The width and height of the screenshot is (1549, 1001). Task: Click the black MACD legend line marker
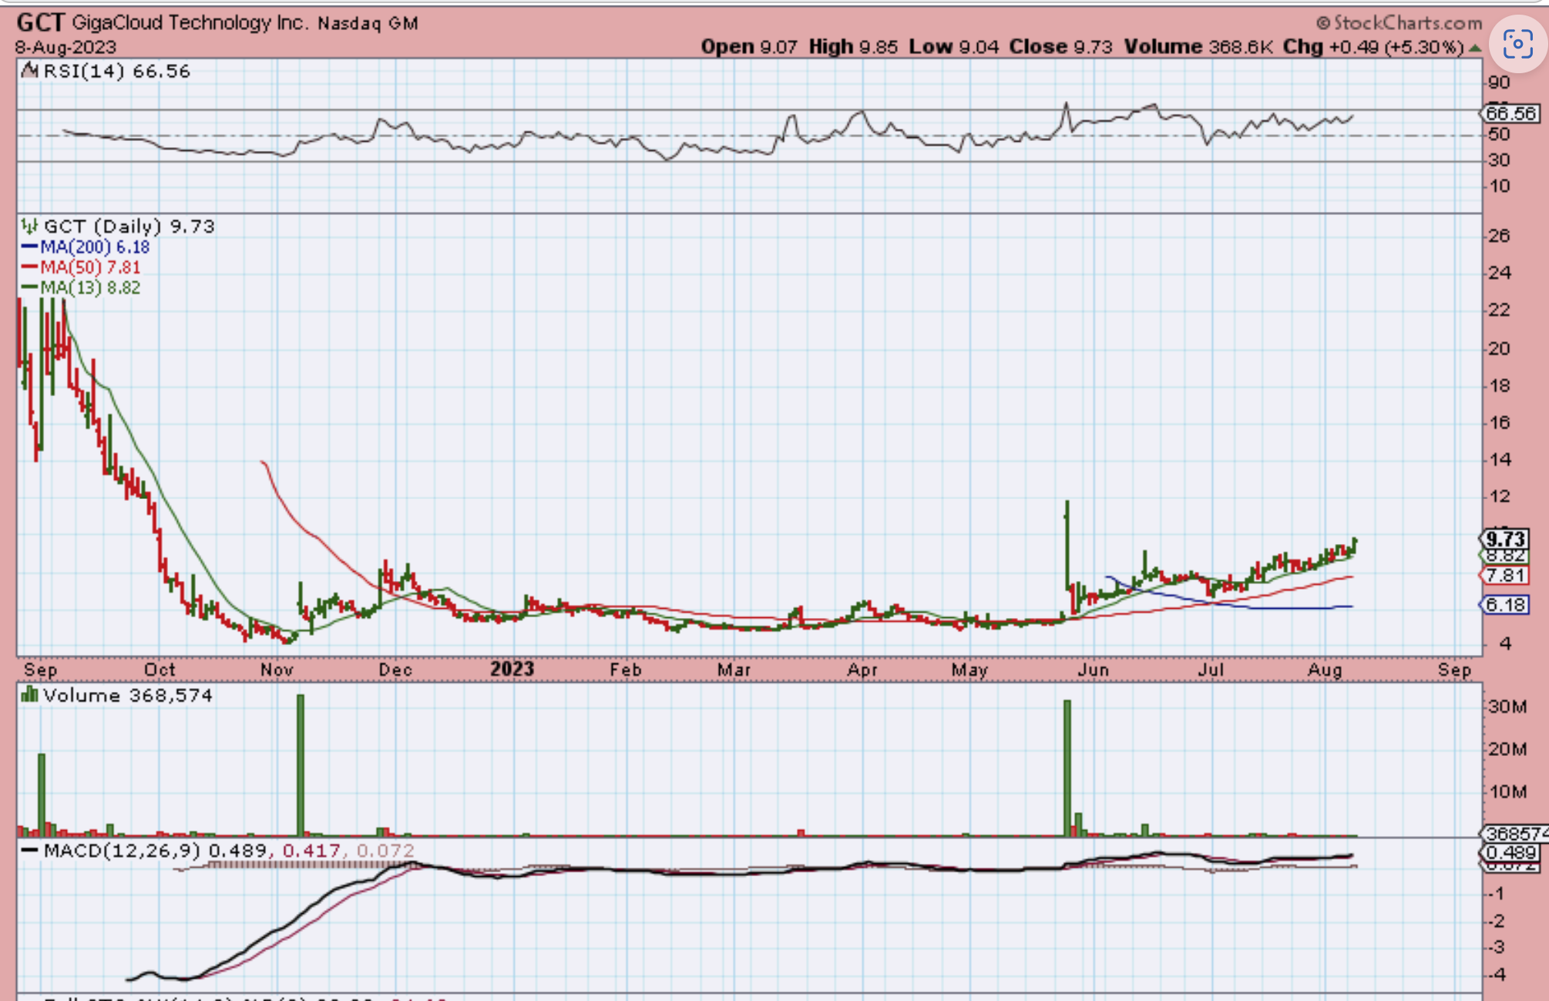pos(29,850)
